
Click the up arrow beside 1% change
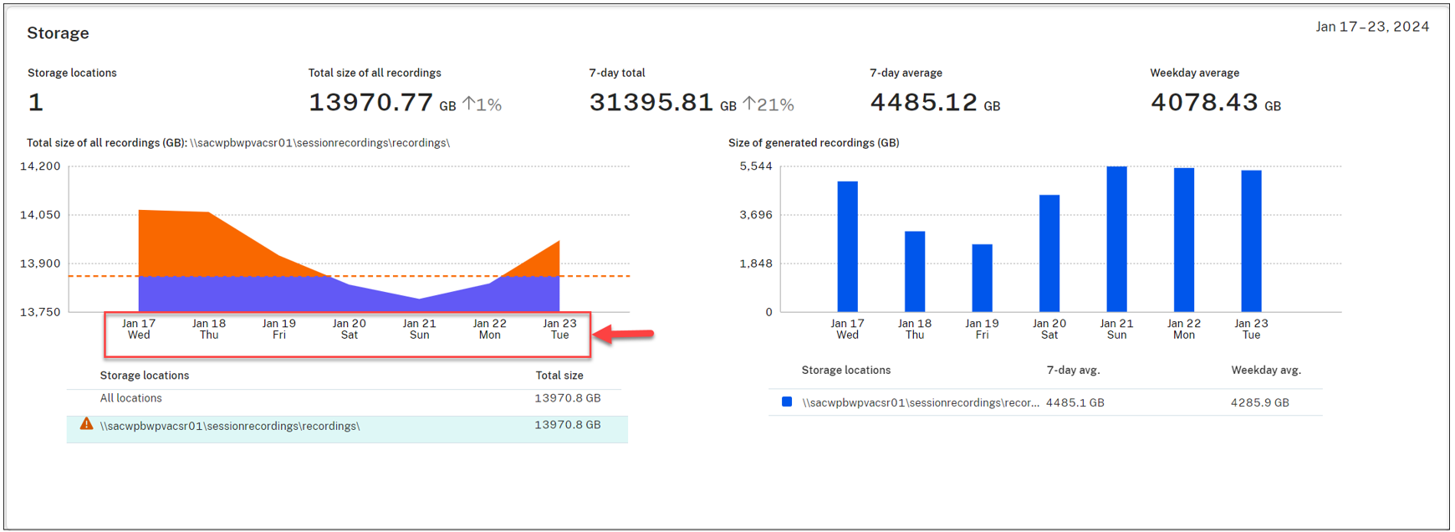[x=469, y=105]
